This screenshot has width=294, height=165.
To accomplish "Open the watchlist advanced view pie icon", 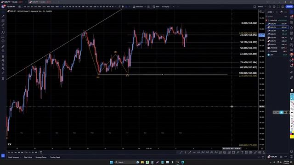I will (281, 12).
